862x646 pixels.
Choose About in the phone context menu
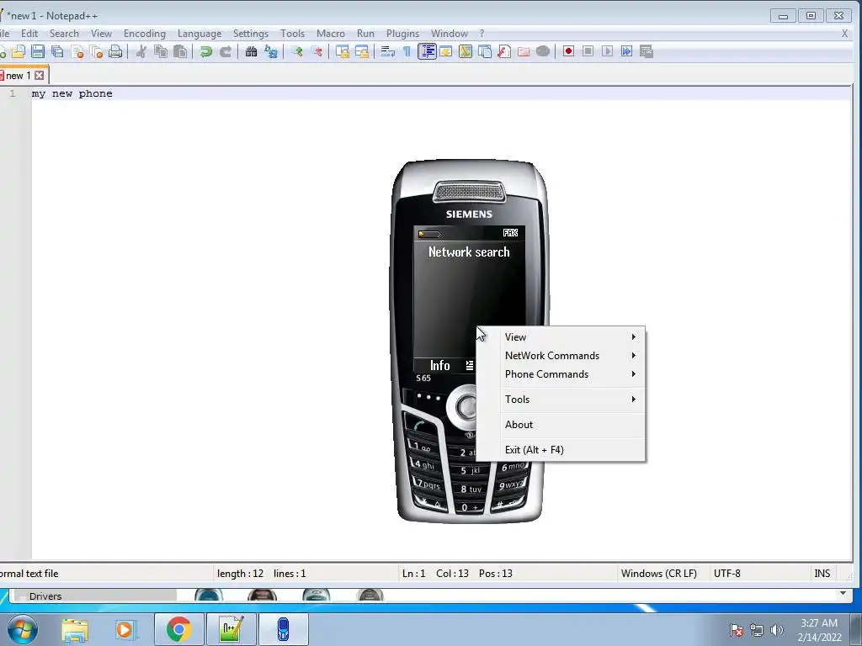pos(561,425)
